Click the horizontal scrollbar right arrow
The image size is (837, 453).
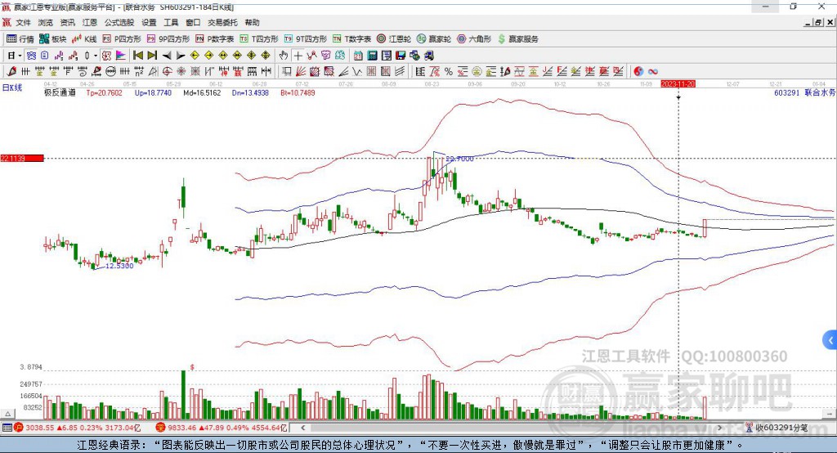point(719,428)
